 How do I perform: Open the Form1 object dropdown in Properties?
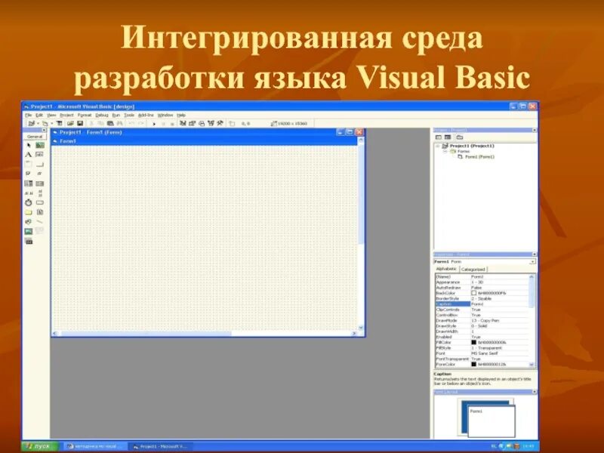pos(532,261)
